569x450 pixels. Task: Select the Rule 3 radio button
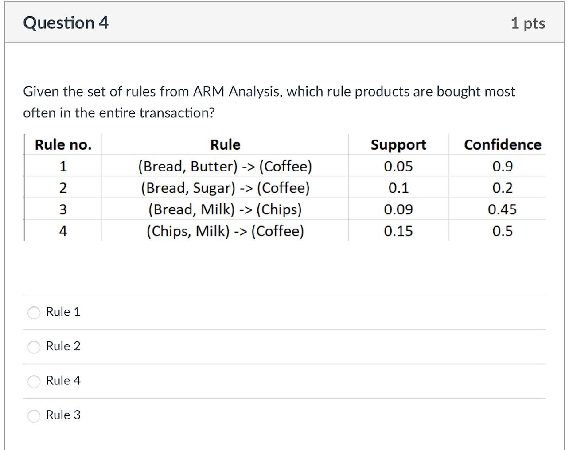[34, 416]
